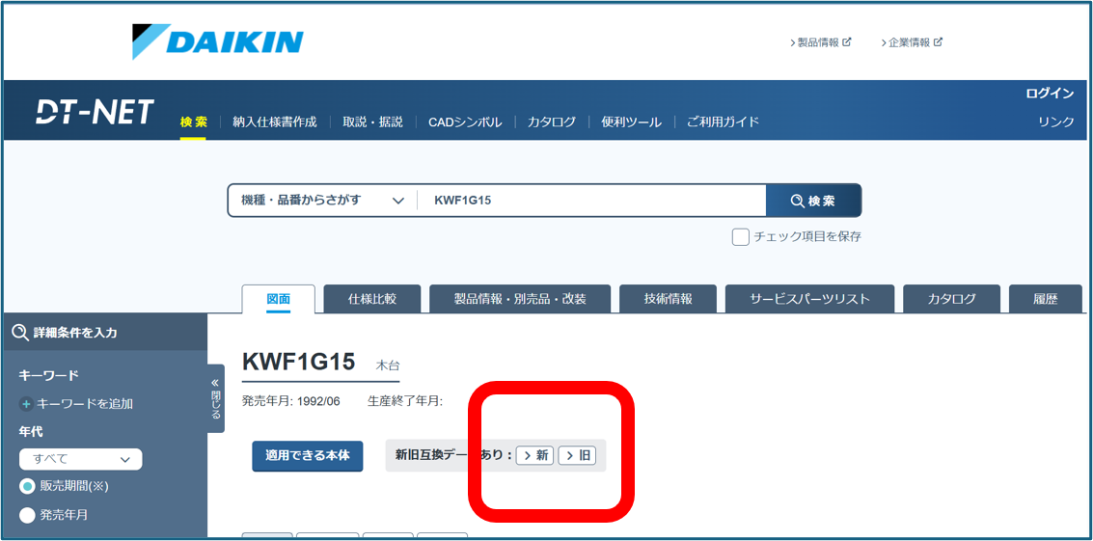
Task: Open the 年代 すべて dropdown
Action: (x=81, y=459)
